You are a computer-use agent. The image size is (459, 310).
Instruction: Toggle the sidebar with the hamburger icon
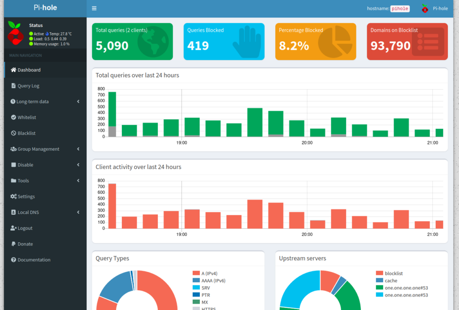[x=94, y=8]
